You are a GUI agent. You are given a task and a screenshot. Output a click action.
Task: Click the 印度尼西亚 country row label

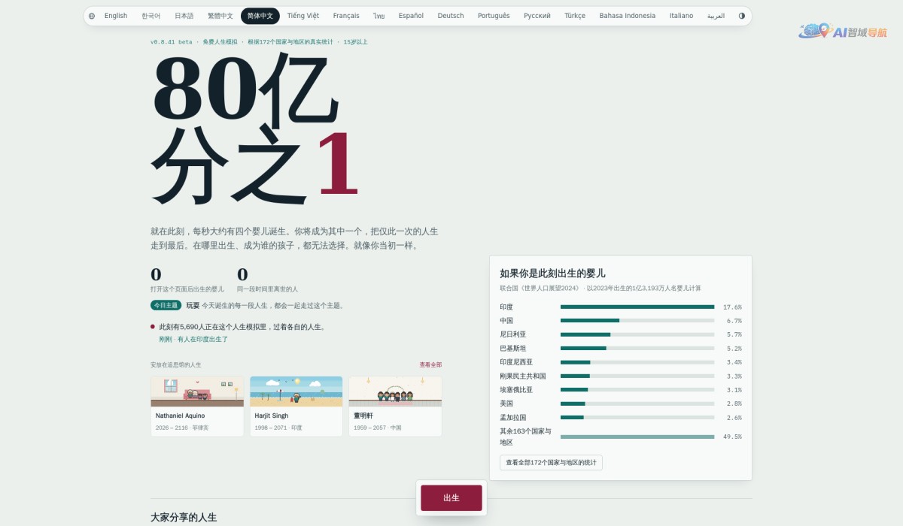pyautogui.click(x=516, y=362)
